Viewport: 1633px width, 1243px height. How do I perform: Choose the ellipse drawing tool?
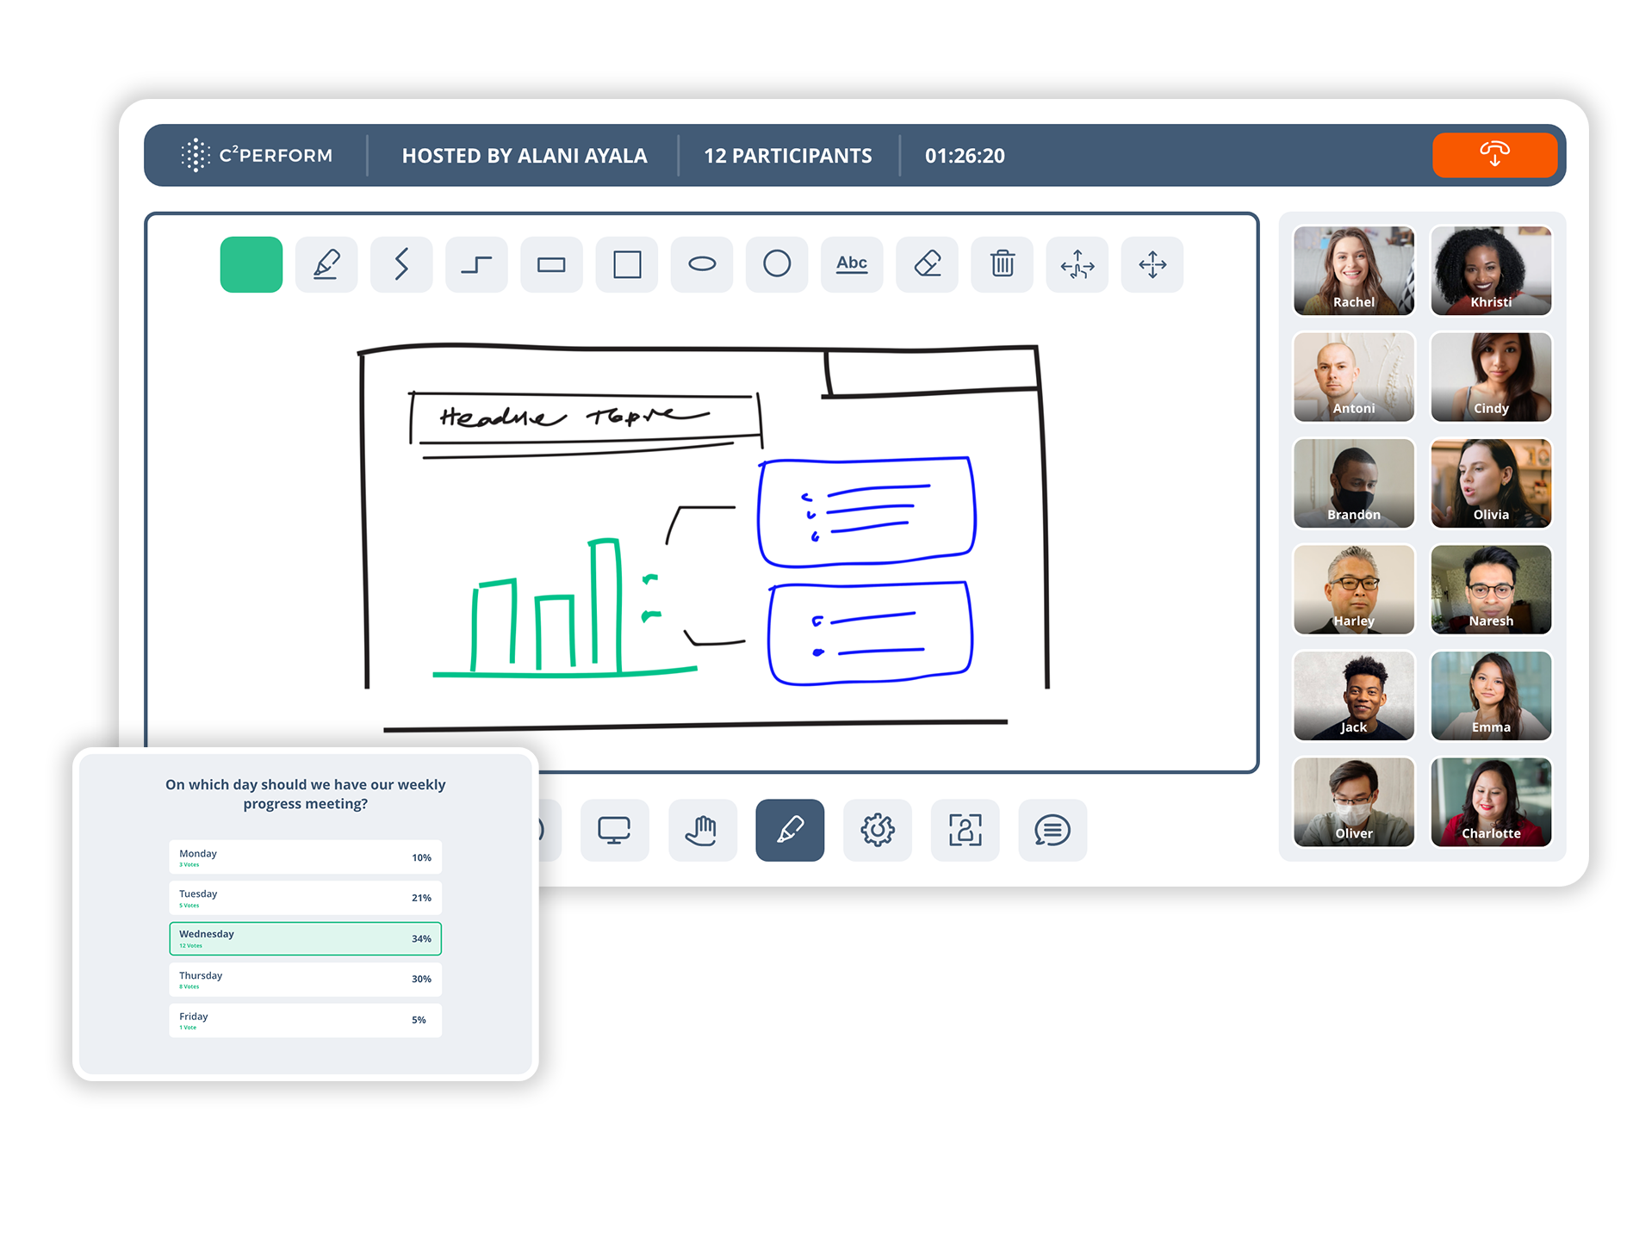702,264
